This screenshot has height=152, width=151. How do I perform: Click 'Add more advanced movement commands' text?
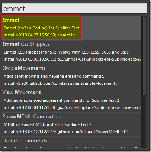coord(61,100)
